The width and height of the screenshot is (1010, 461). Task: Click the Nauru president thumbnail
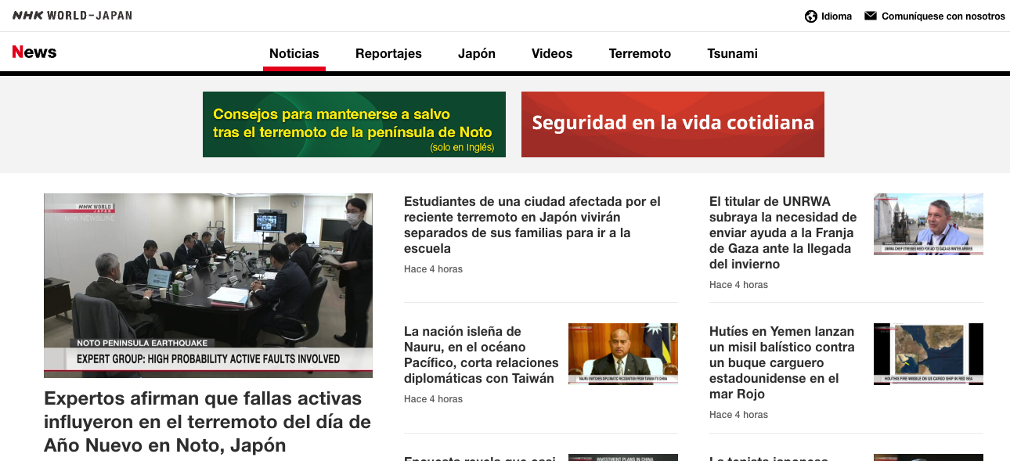coord(623,354)
